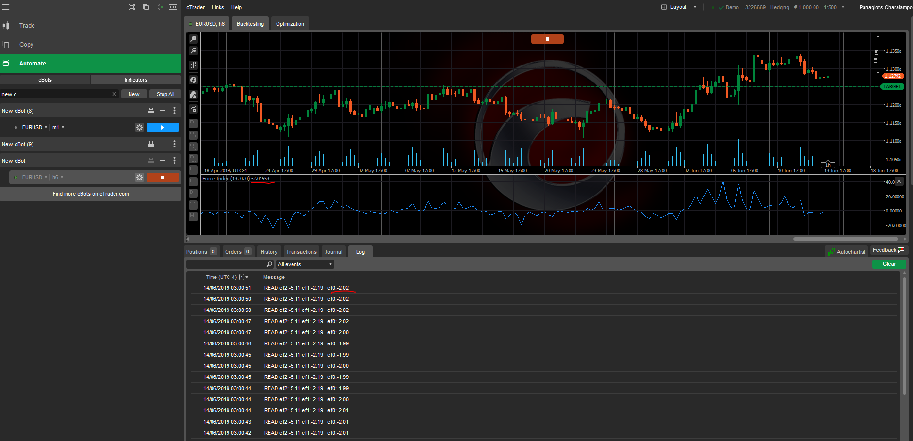This screenshot has width=913, height=441.
Task: Open the Autochartist panel
Action: (847, 252)
